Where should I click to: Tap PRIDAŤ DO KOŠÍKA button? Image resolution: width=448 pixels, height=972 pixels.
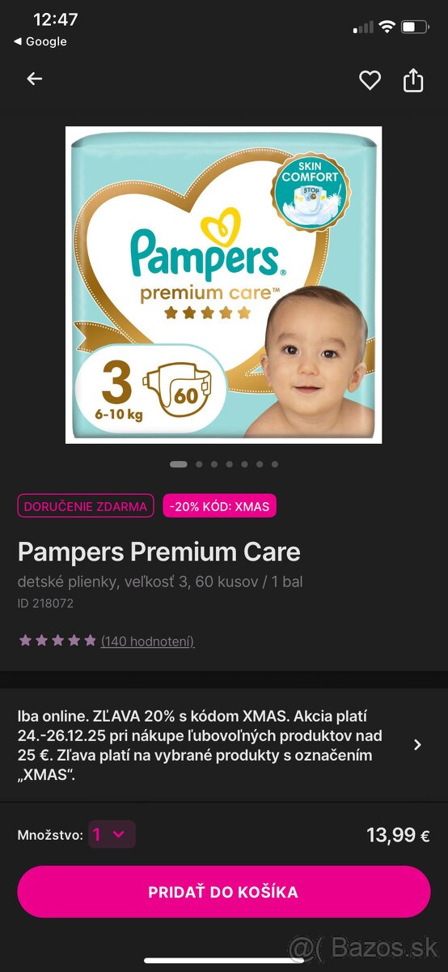(x=224, y=892)
